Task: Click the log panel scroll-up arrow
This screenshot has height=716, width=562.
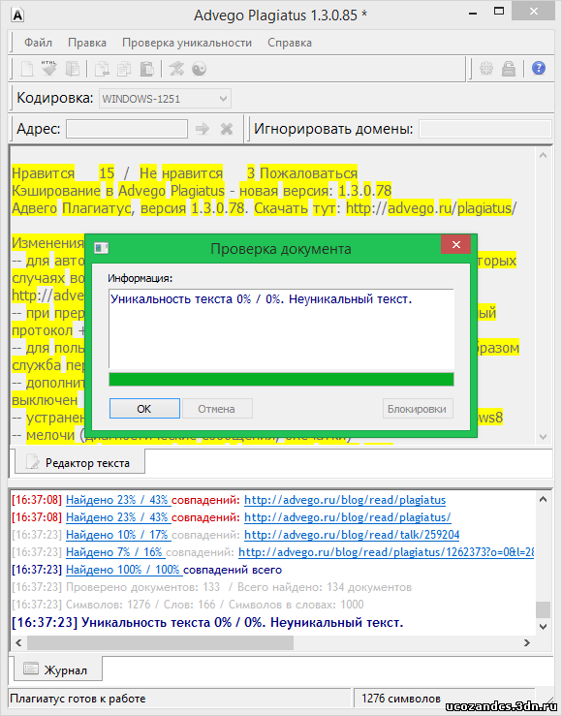Action: (x=543, y=499)
